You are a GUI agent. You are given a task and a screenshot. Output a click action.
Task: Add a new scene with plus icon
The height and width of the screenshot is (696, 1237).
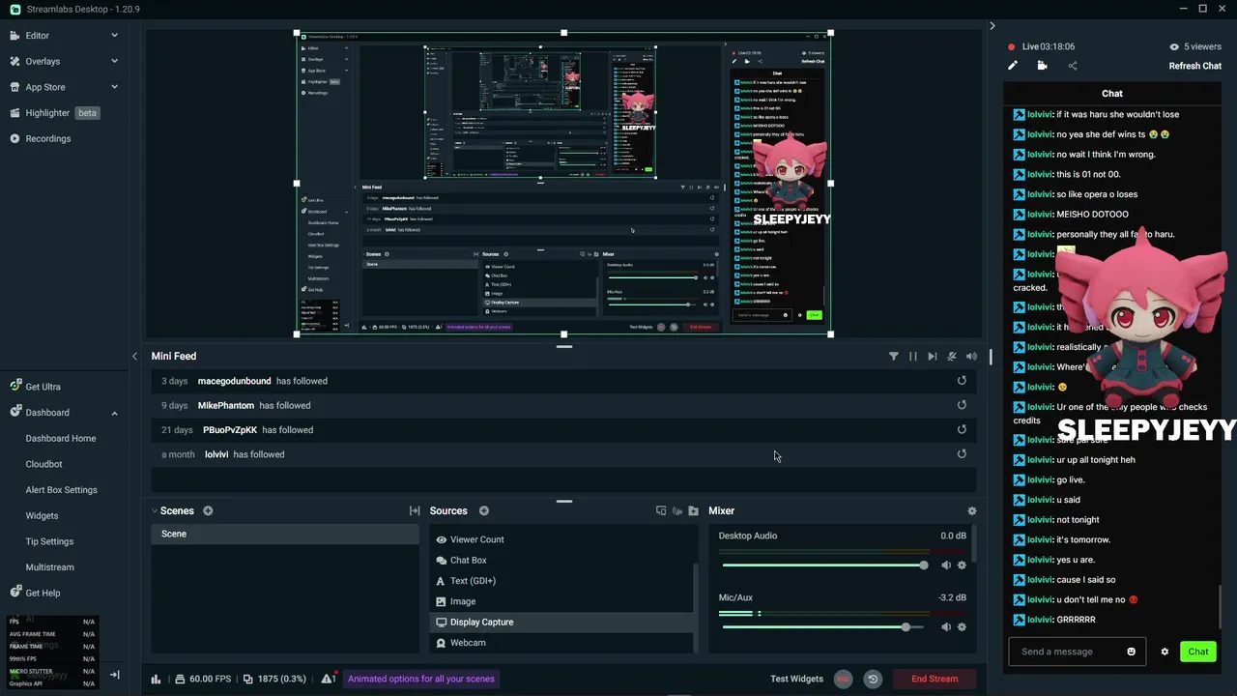coord(208,510)
